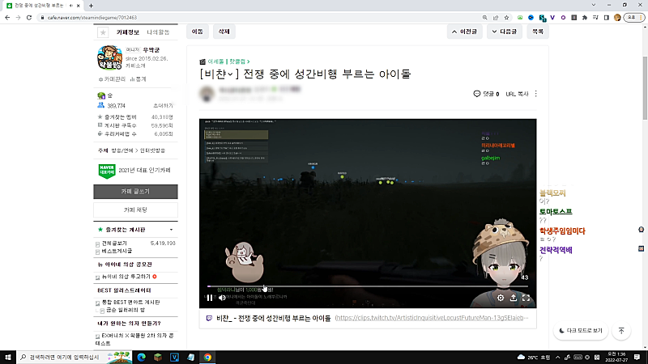Screen dimensions: 648x364
Task: Show hidden system tray icons chevron
Action: [557, 357]
